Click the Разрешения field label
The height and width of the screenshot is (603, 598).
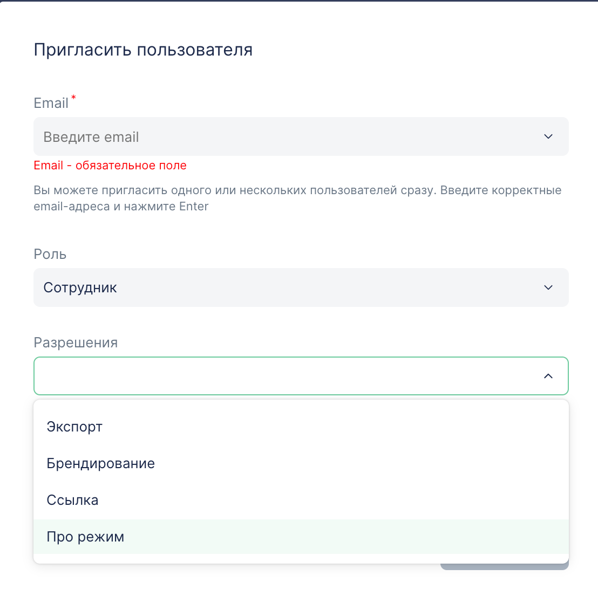[x=76, y=342]
